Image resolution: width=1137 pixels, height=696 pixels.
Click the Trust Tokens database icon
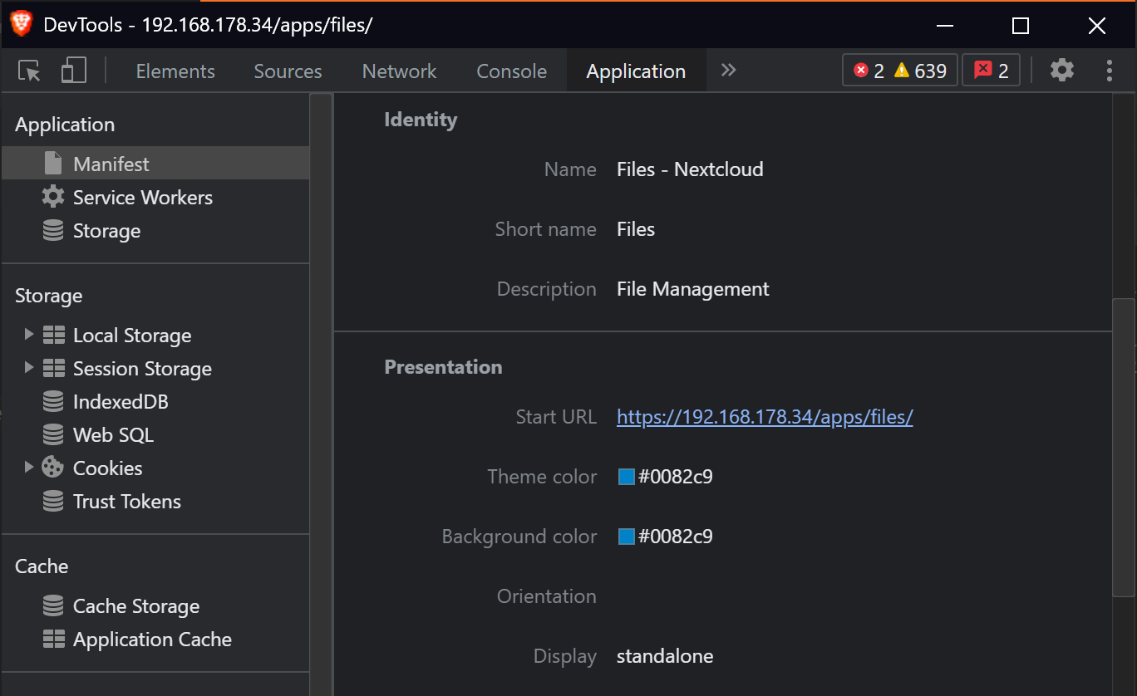point(53,501)
